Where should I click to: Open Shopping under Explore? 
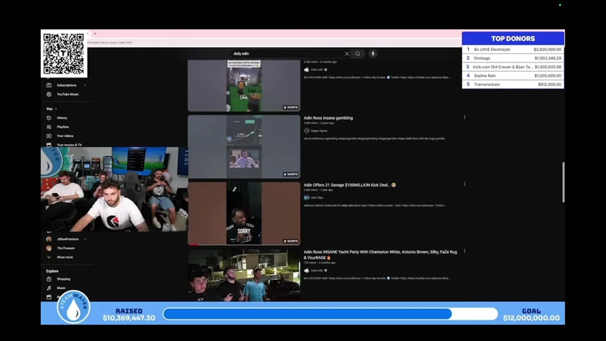[x=63, y=279]
